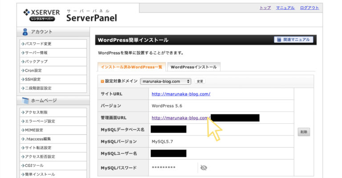Click the 削除 delete button
Viewport: 342px width, 178px height.
304,132
